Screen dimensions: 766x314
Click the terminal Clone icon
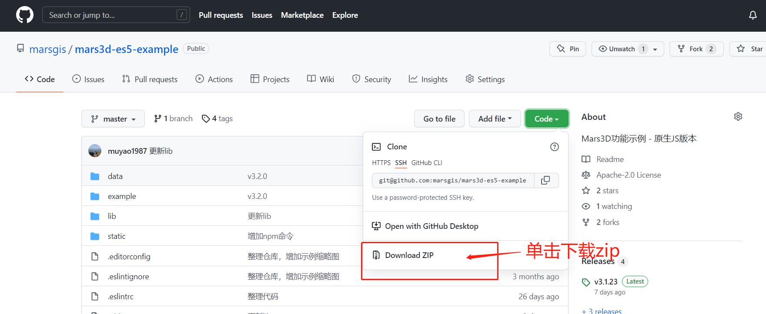point(376,147)
